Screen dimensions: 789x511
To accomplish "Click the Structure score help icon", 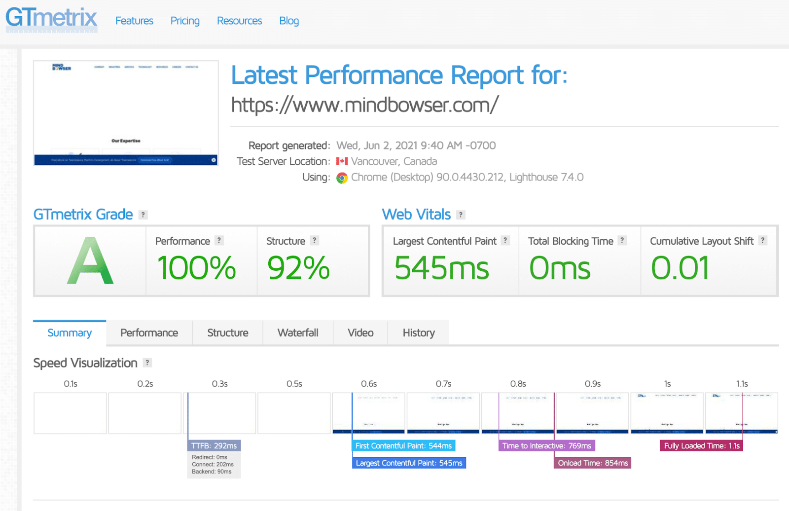I will pos(314,241).
